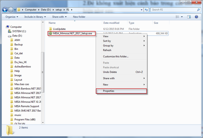
Task: Click Data (D:) in address breadcrumb
Action: pyautogui.click(x=46, y=10)
